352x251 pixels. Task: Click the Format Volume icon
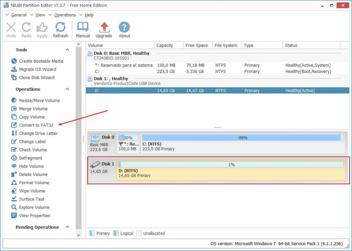(14, 183)
